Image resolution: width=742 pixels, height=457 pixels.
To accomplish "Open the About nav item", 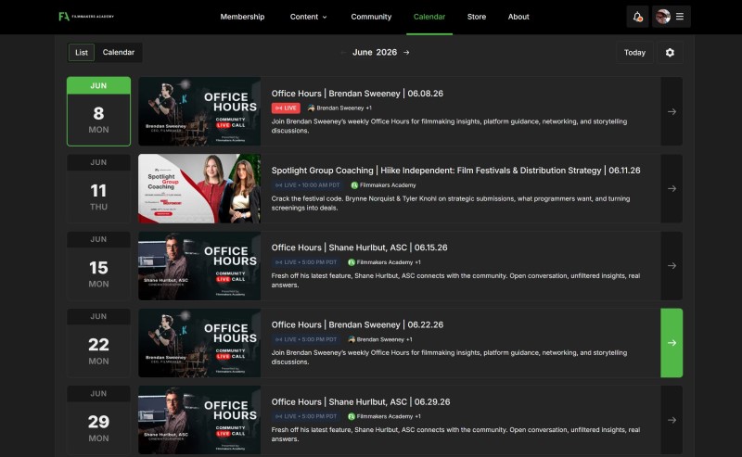I will pos(518,17).
